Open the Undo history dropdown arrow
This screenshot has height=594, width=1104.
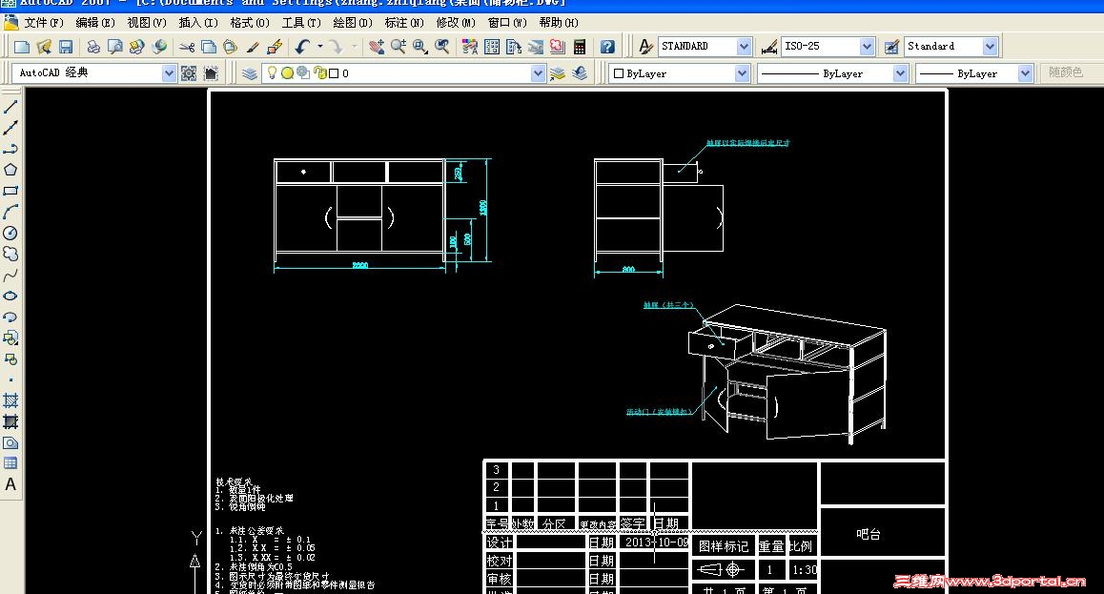320,47
